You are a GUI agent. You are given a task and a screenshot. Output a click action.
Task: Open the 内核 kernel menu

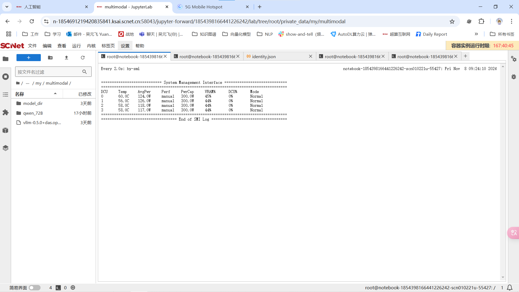[x=91, y=46]
